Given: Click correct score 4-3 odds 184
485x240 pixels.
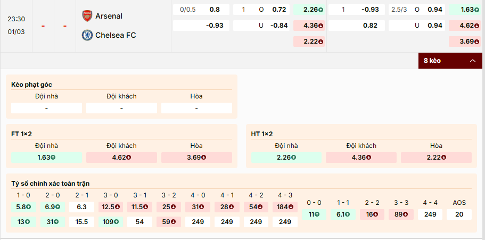Looking at the screenshot, I should pos(285,207).
